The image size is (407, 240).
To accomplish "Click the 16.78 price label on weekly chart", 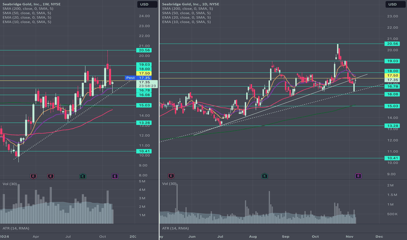I will [x=144, y=90].
